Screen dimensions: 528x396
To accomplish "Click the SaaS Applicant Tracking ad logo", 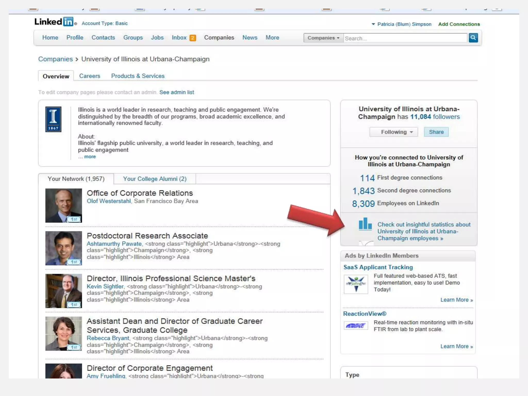I will coord(356,284).
